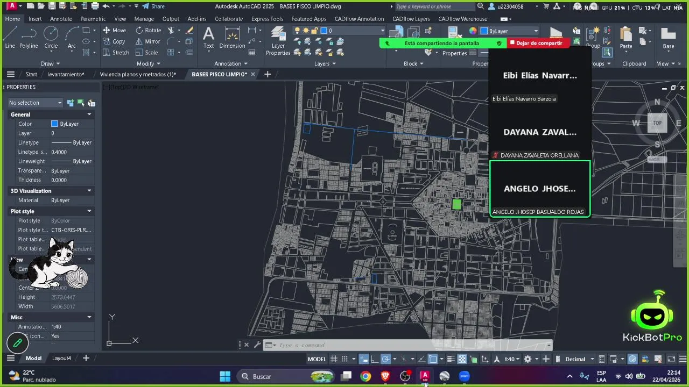Open customization wrench in command line
689x387 pixels.
pos(257,345)
